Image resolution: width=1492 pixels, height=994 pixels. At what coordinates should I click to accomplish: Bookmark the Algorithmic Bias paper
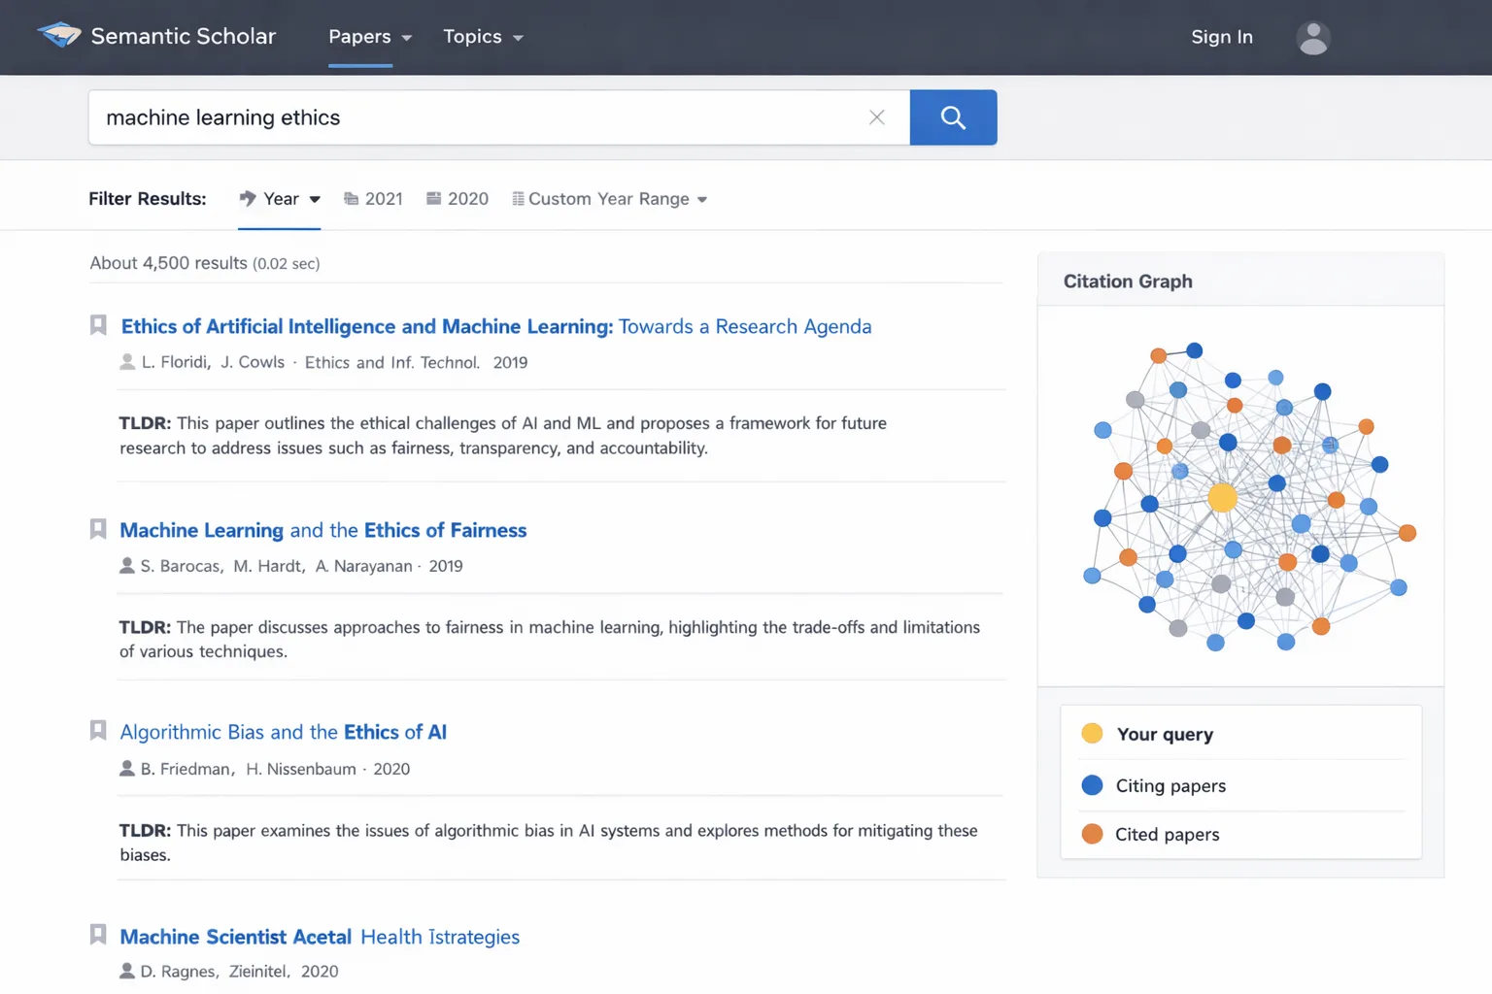click(98, 731)
